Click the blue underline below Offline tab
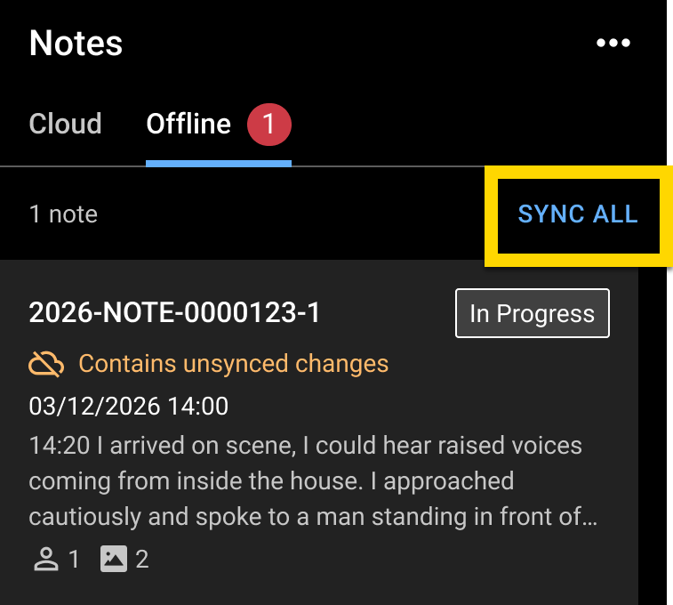 (x=219, y=163)
